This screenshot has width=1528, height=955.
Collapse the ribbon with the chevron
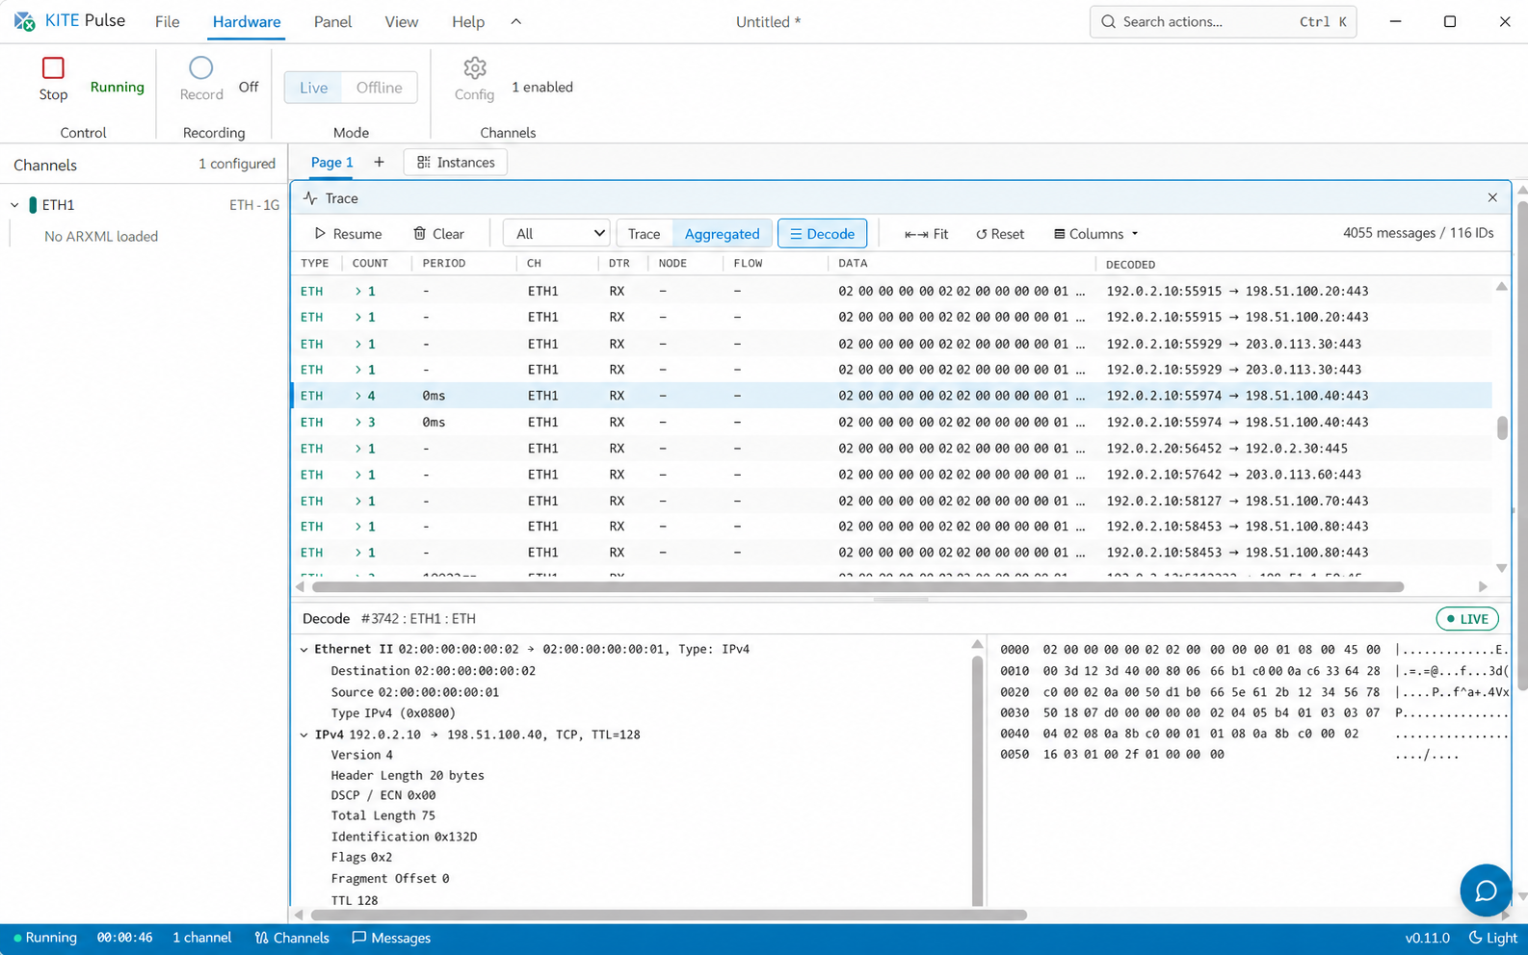click(x=515, y=21)
